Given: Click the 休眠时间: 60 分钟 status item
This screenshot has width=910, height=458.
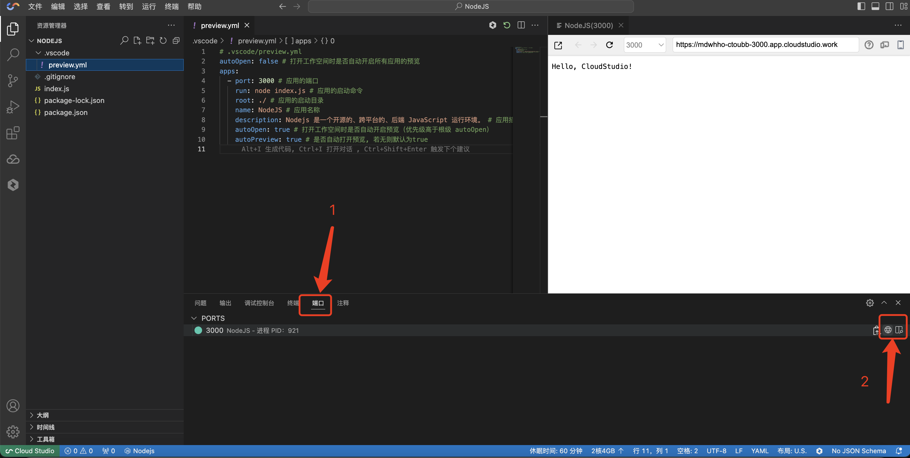Looking at the screenshot, I should tap(556, 450).
